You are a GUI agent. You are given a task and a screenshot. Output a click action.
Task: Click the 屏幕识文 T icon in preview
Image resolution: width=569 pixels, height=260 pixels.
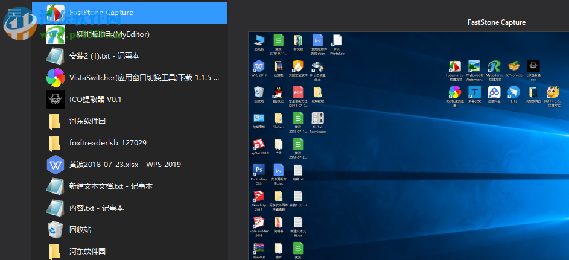pos(474,92)
